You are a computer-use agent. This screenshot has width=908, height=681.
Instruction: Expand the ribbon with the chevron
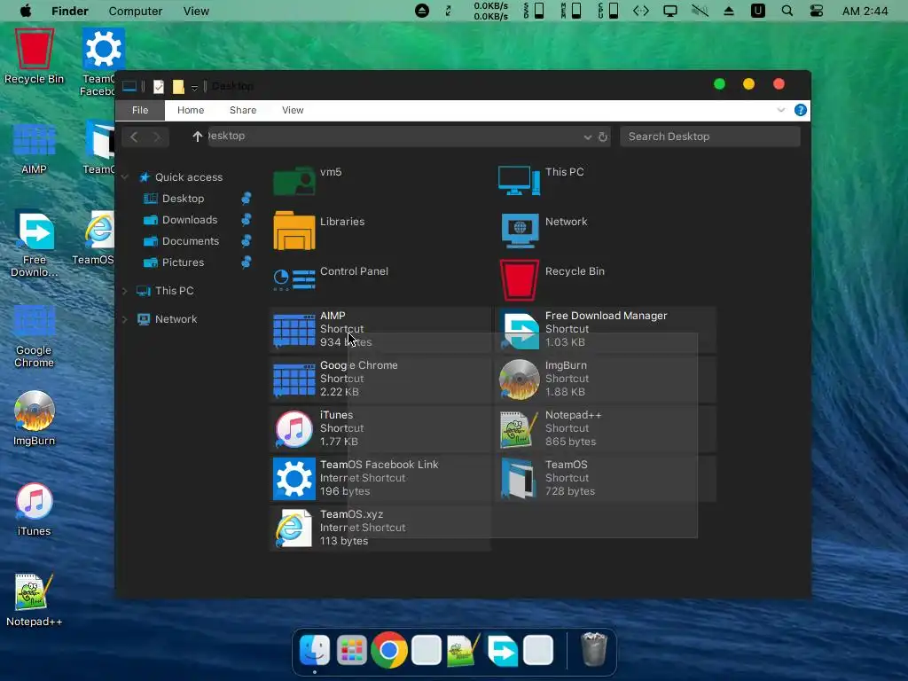coord(780,110)
